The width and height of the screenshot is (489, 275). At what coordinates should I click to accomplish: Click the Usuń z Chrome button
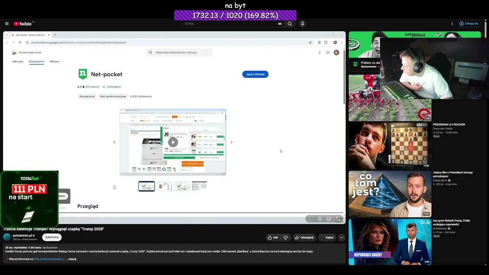click(x=255, y=74)
